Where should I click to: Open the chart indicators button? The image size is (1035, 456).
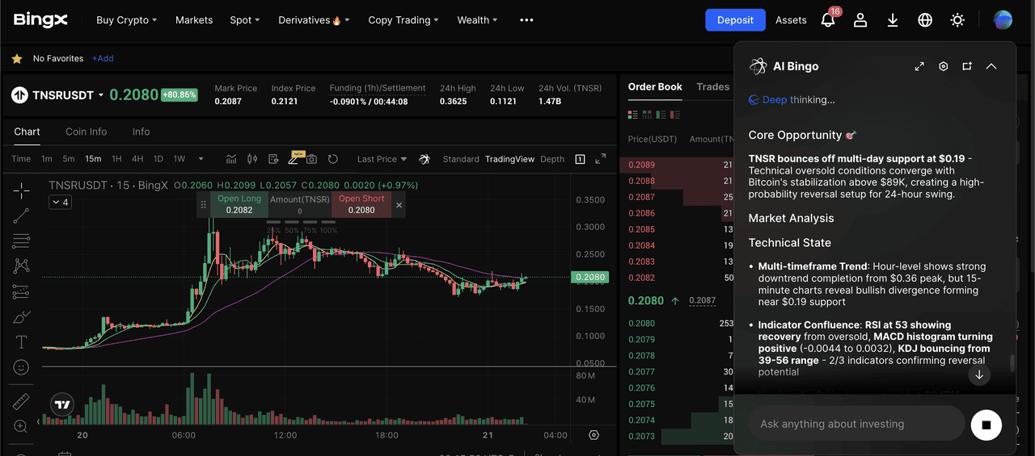tap(231, 159)
